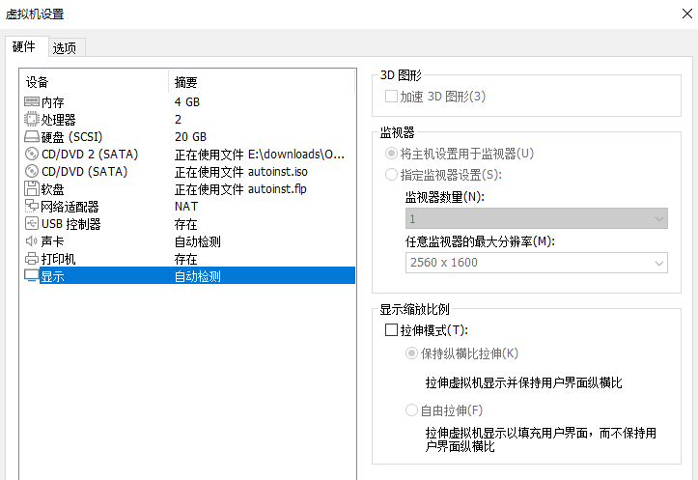
Task: Select the CD/DVD (SATA) autoinst.iso row
Action: [x=187, y=172]
